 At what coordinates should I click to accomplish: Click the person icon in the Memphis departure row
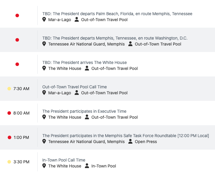click(x=130, y=44)
